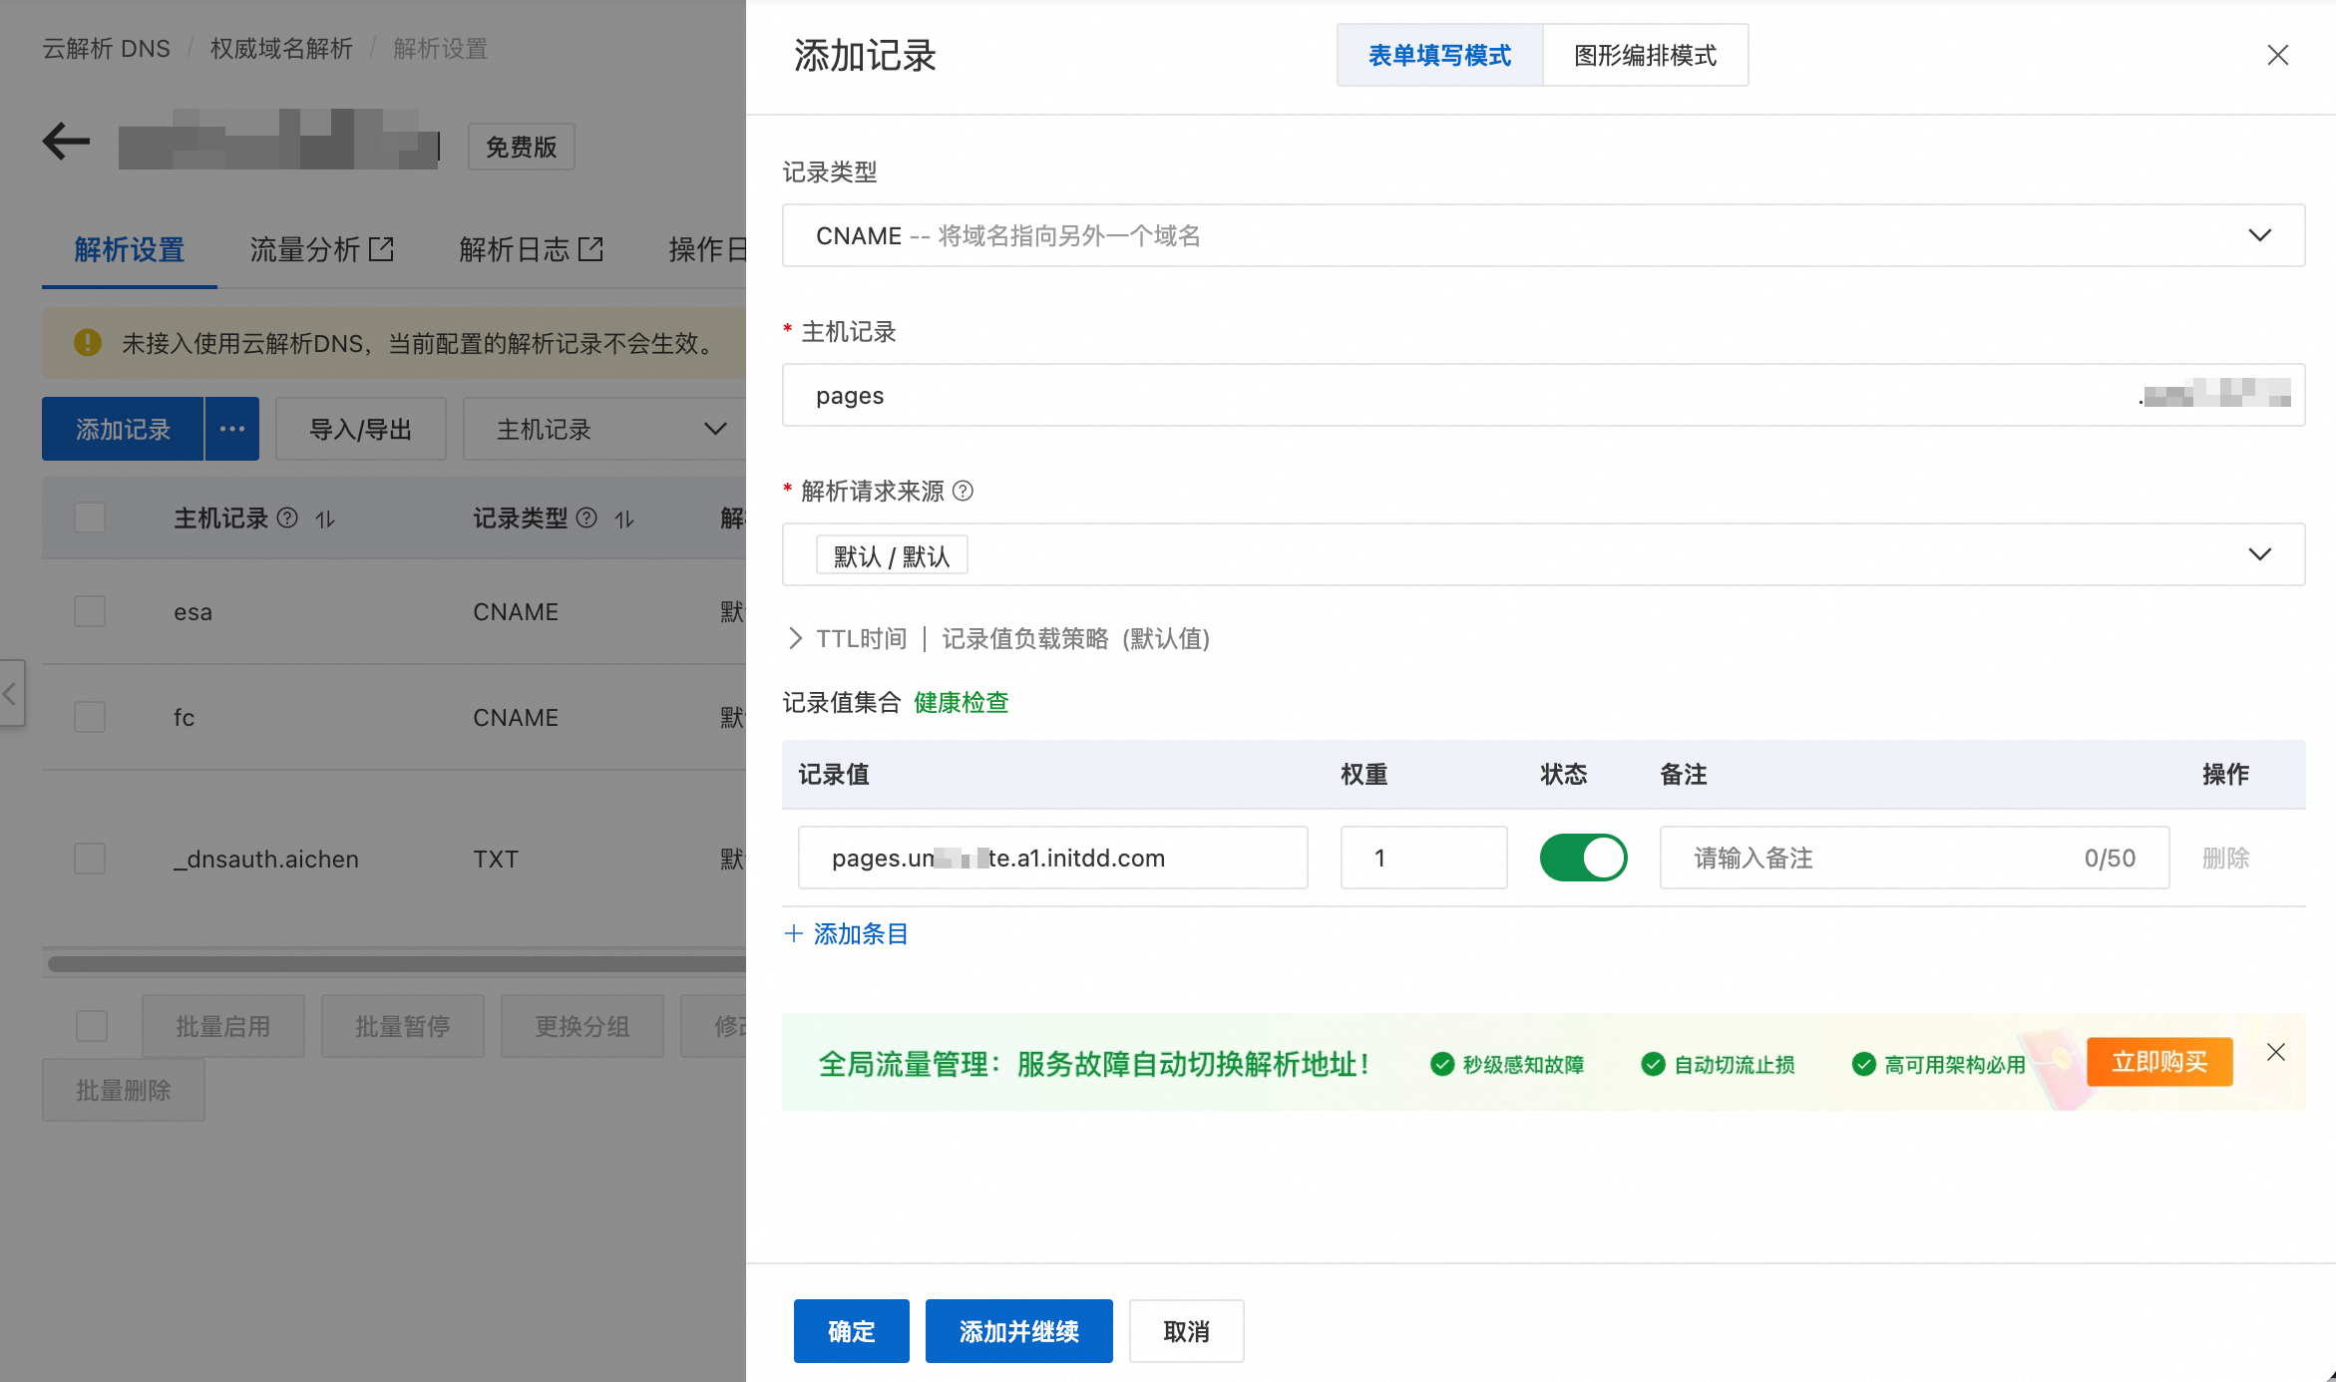
Task: Click the three-dots button next to 添加记录
Action: point(232,429)
